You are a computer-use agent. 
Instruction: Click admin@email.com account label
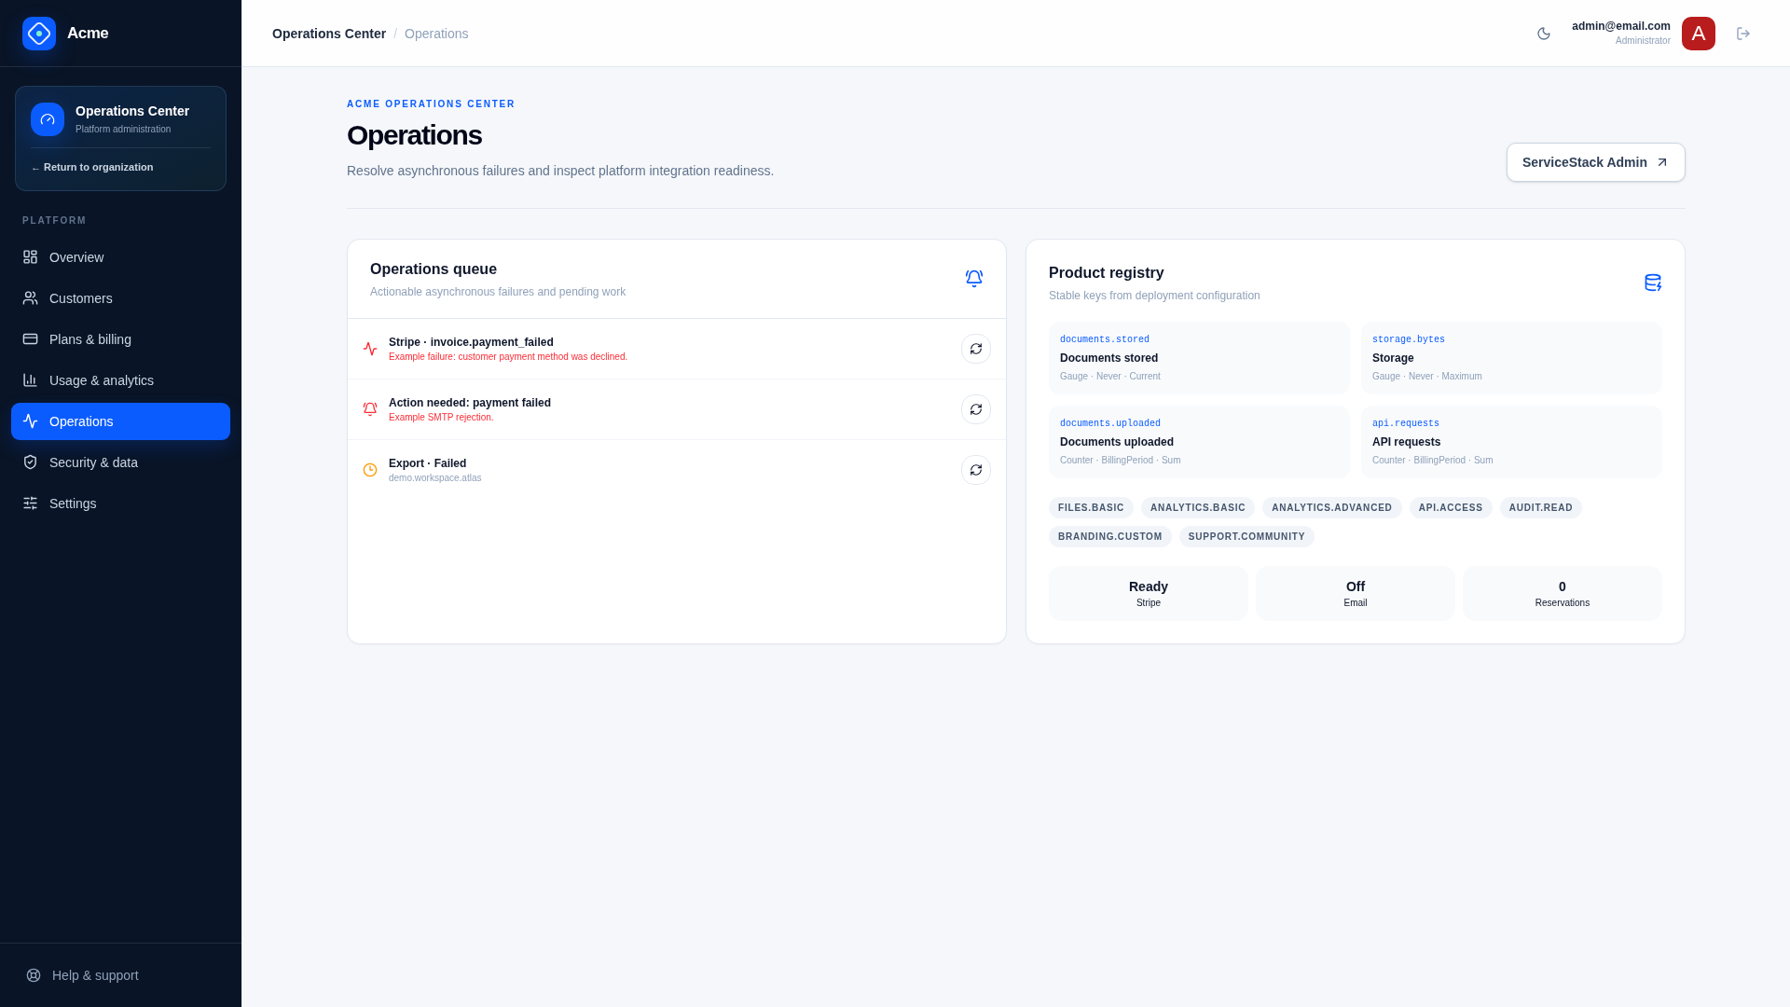click(1621, 26)
